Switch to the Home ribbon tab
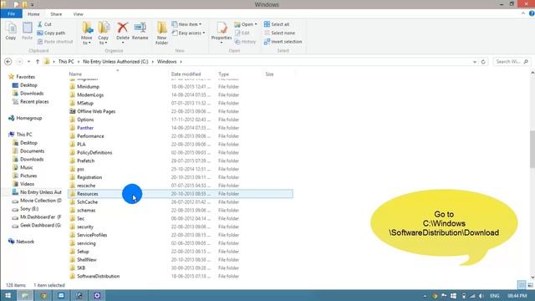Screen dimensions: 535x301 point(33,14)
